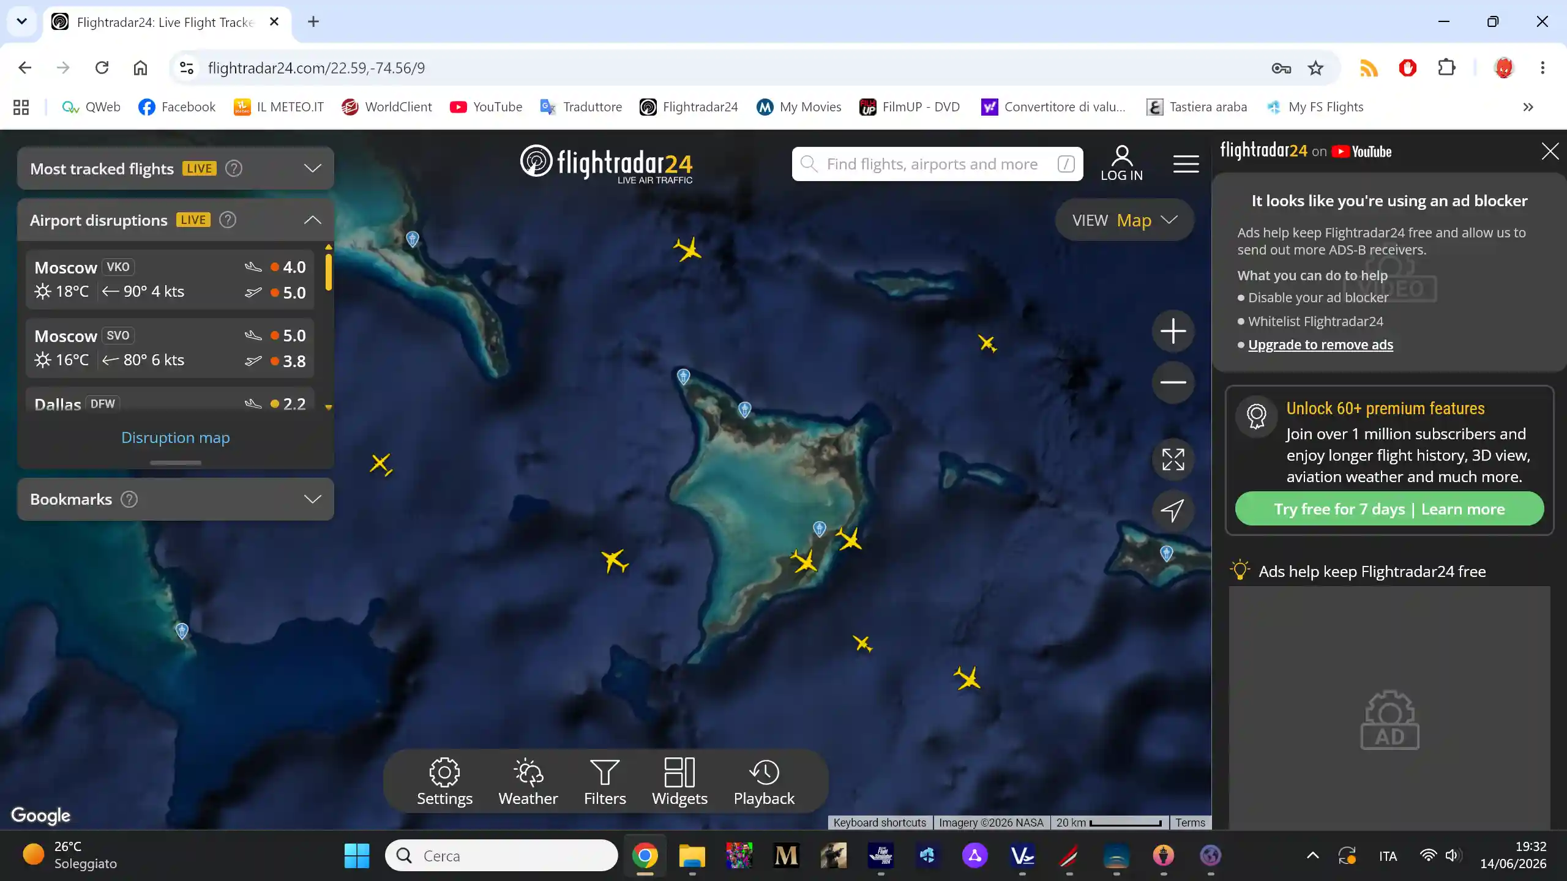Click Upgrade to remove ads link
The image size is (1567, 881).
pos(1320,344)
